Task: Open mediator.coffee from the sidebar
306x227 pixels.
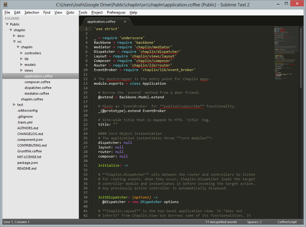Action: (x=37, y=94)
